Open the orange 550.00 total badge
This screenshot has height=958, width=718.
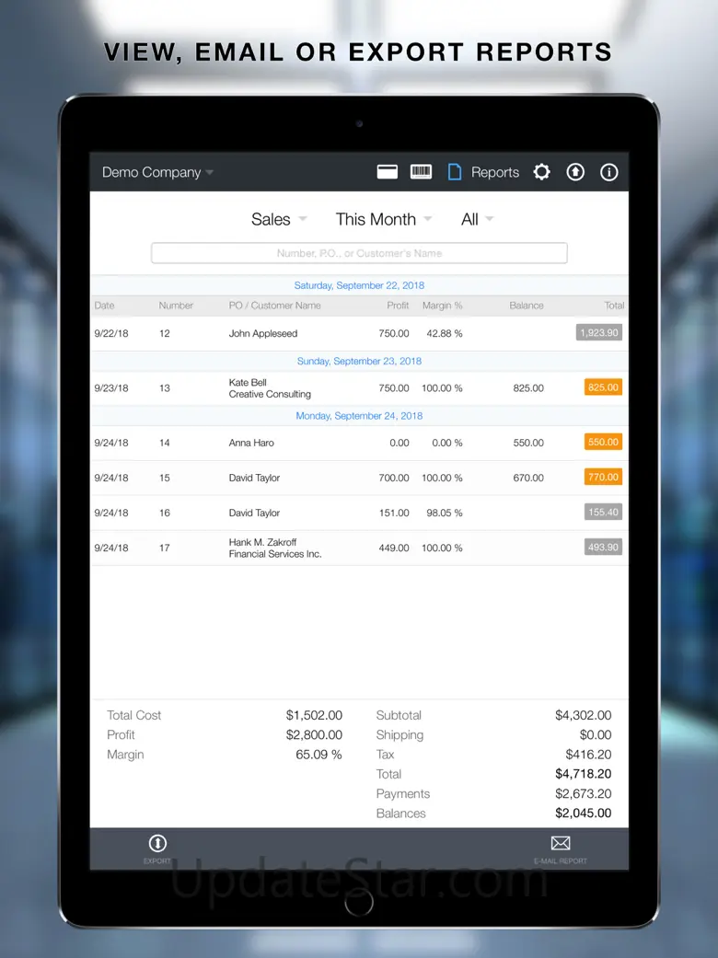603,442
